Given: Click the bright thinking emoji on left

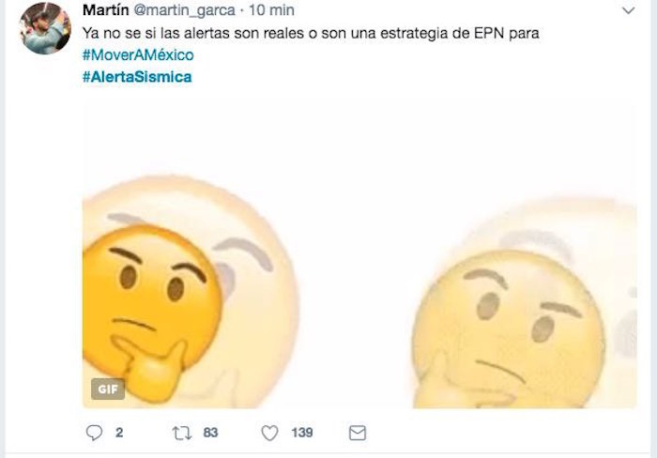Looking at the screenshot, I should tap(151, 310).
